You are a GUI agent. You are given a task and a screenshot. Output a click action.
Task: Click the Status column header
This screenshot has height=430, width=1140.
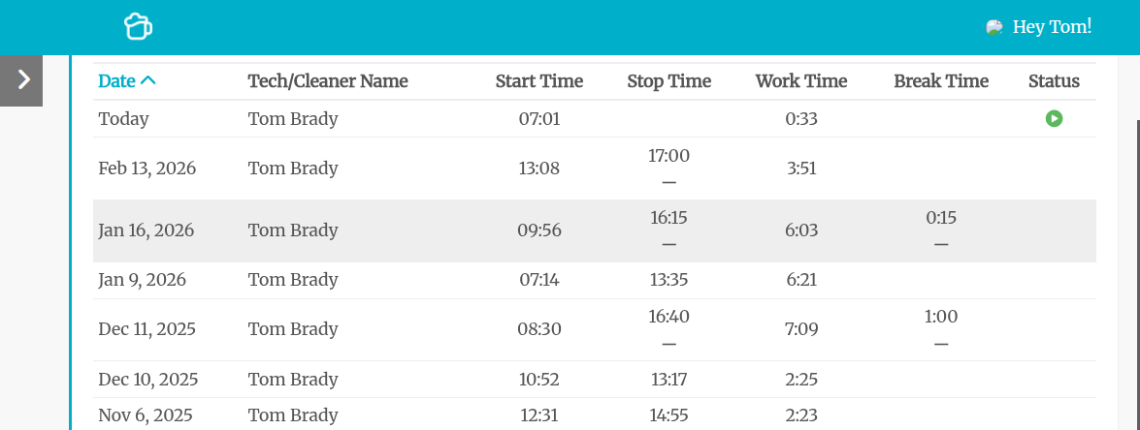click(x=1054, y=81)
